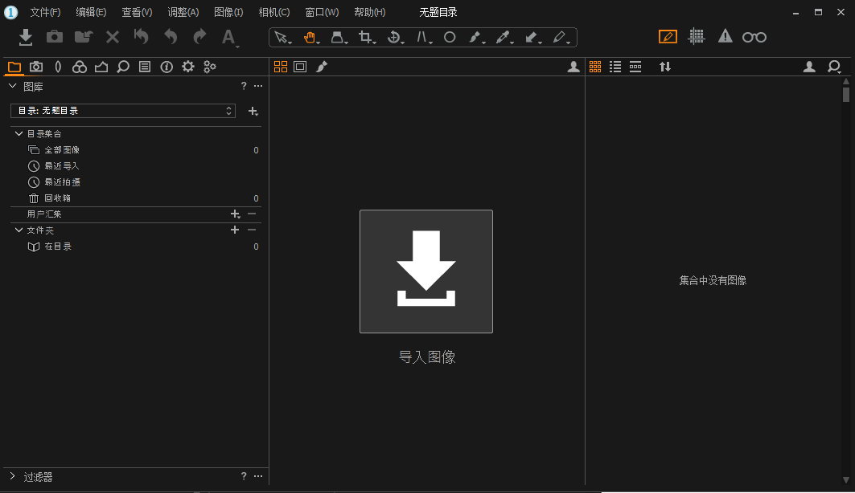The height and width of the screenshot is (493, 855).
Task: Select the Loupe tool icon
Action: 339,37
